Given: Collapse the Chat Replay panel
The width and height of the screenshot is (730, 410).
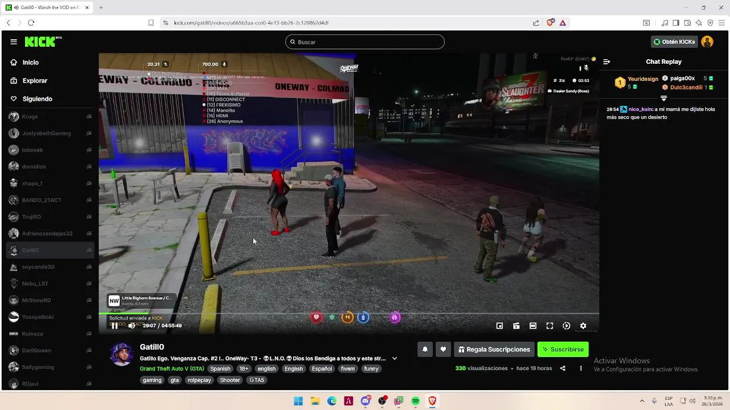Looking at the screenshot, I should click(607, 61).
